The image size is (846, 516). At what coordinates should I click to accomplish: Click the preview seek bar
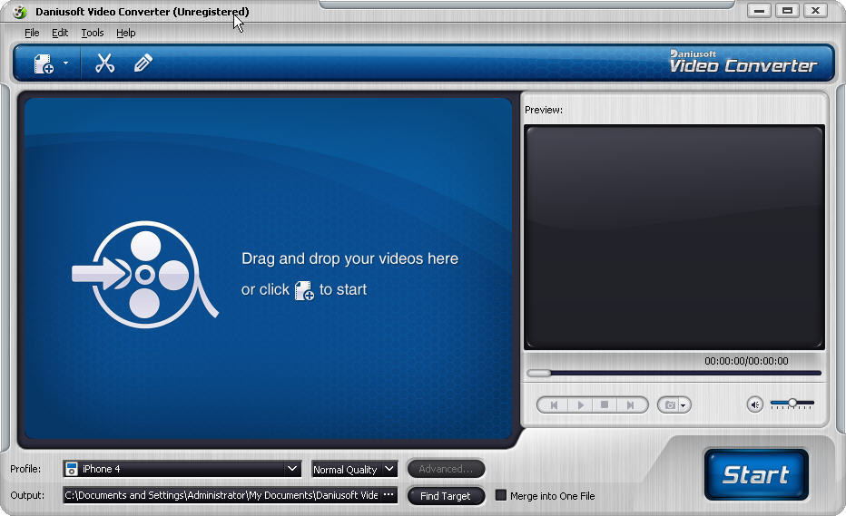[x=674, y=373]
